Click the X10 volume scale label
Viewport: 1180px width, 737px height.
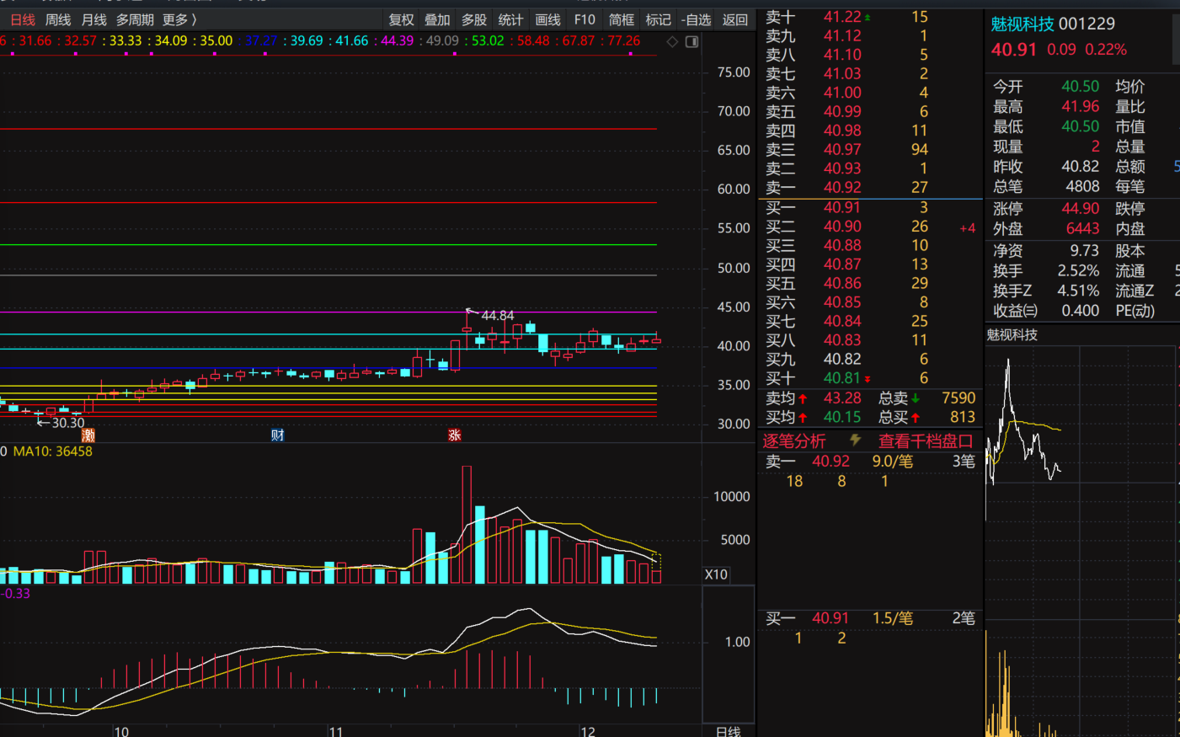click(x=716, y=574)
